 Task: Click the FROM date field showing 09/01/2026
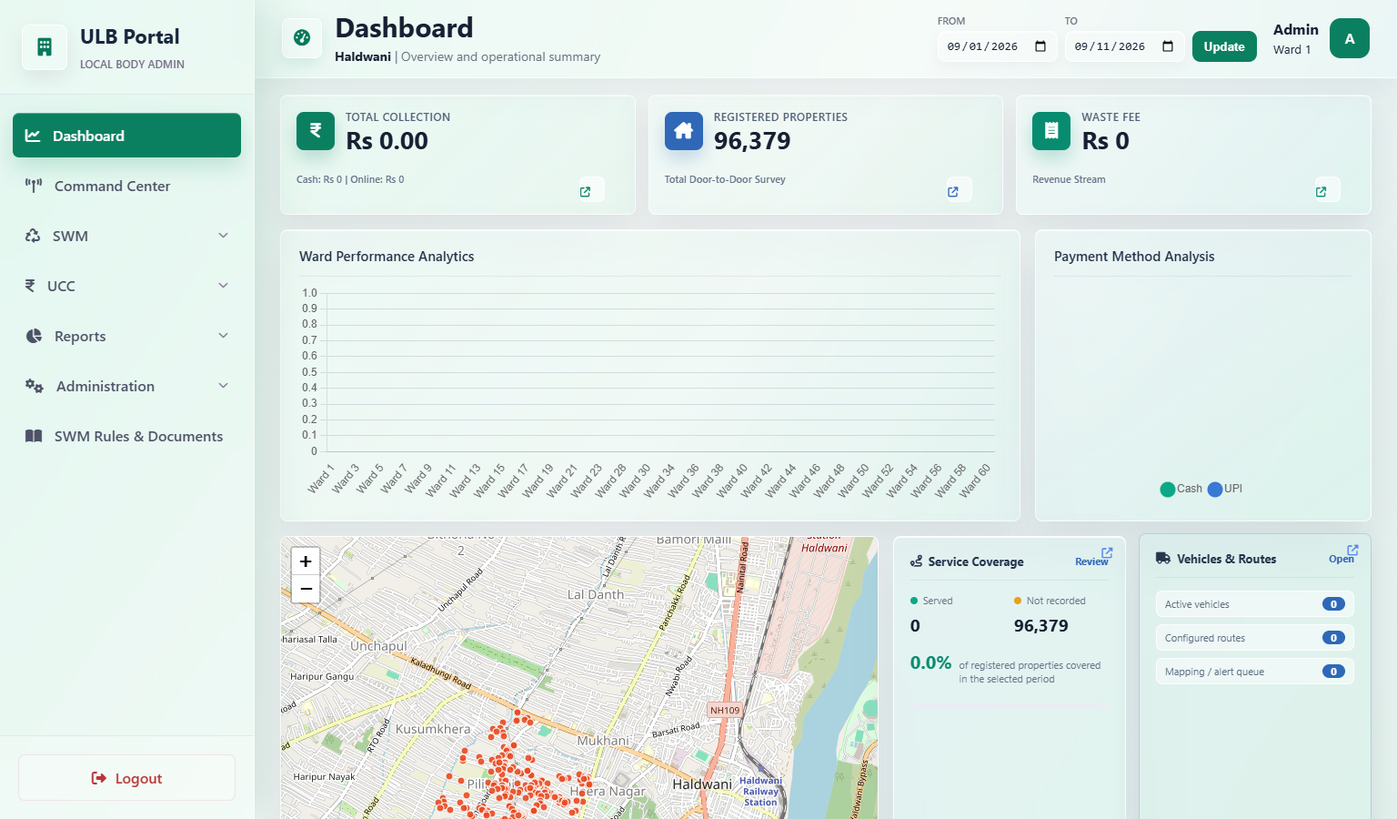click(998, 46)
